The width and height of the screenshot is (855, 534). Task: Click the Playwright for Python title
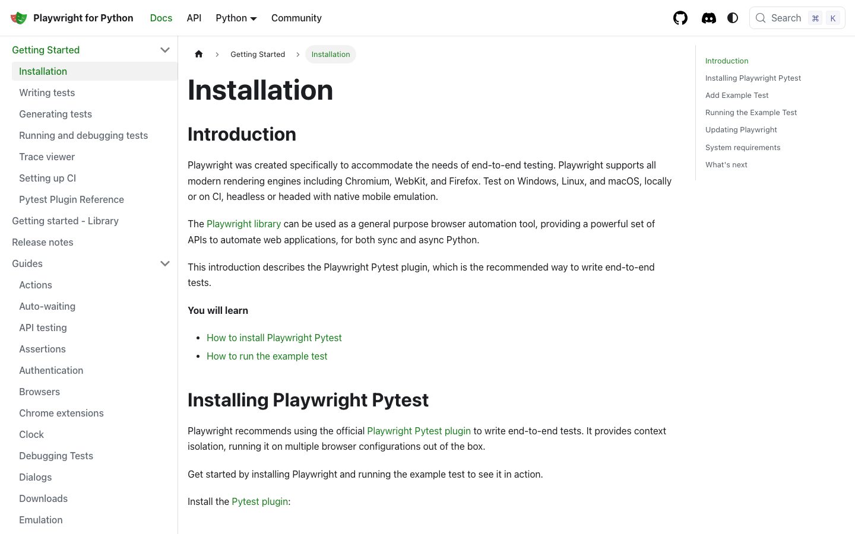click(x=83, y=18)
